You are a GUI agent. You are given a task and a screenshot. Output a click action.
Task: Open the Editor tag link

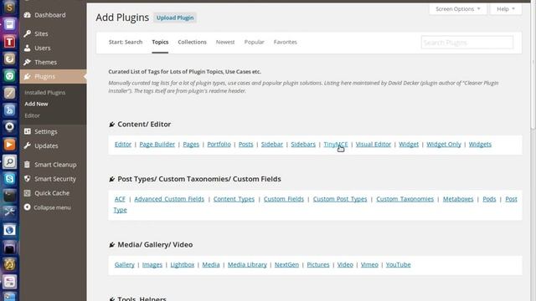pyautogui.click(x=123, y=144)
